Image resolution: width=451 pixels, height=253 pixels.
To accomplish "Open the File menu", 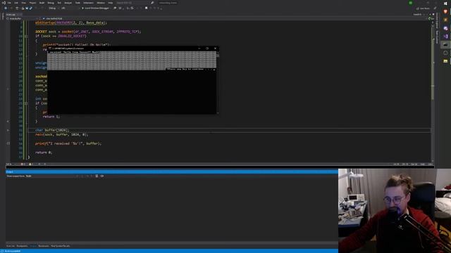I will point(9,3).
